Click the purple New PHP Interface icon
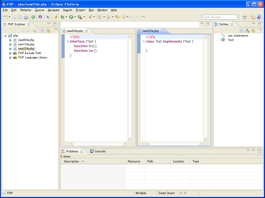 click(40, 17)
